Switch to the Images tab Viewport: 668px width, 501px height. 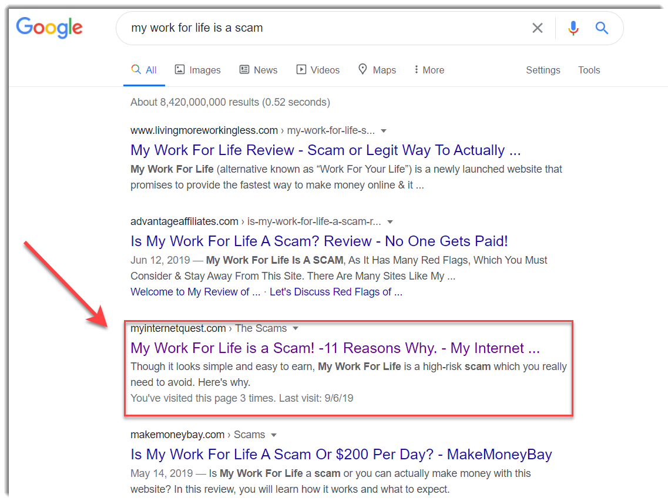click(x=197, y=70)
